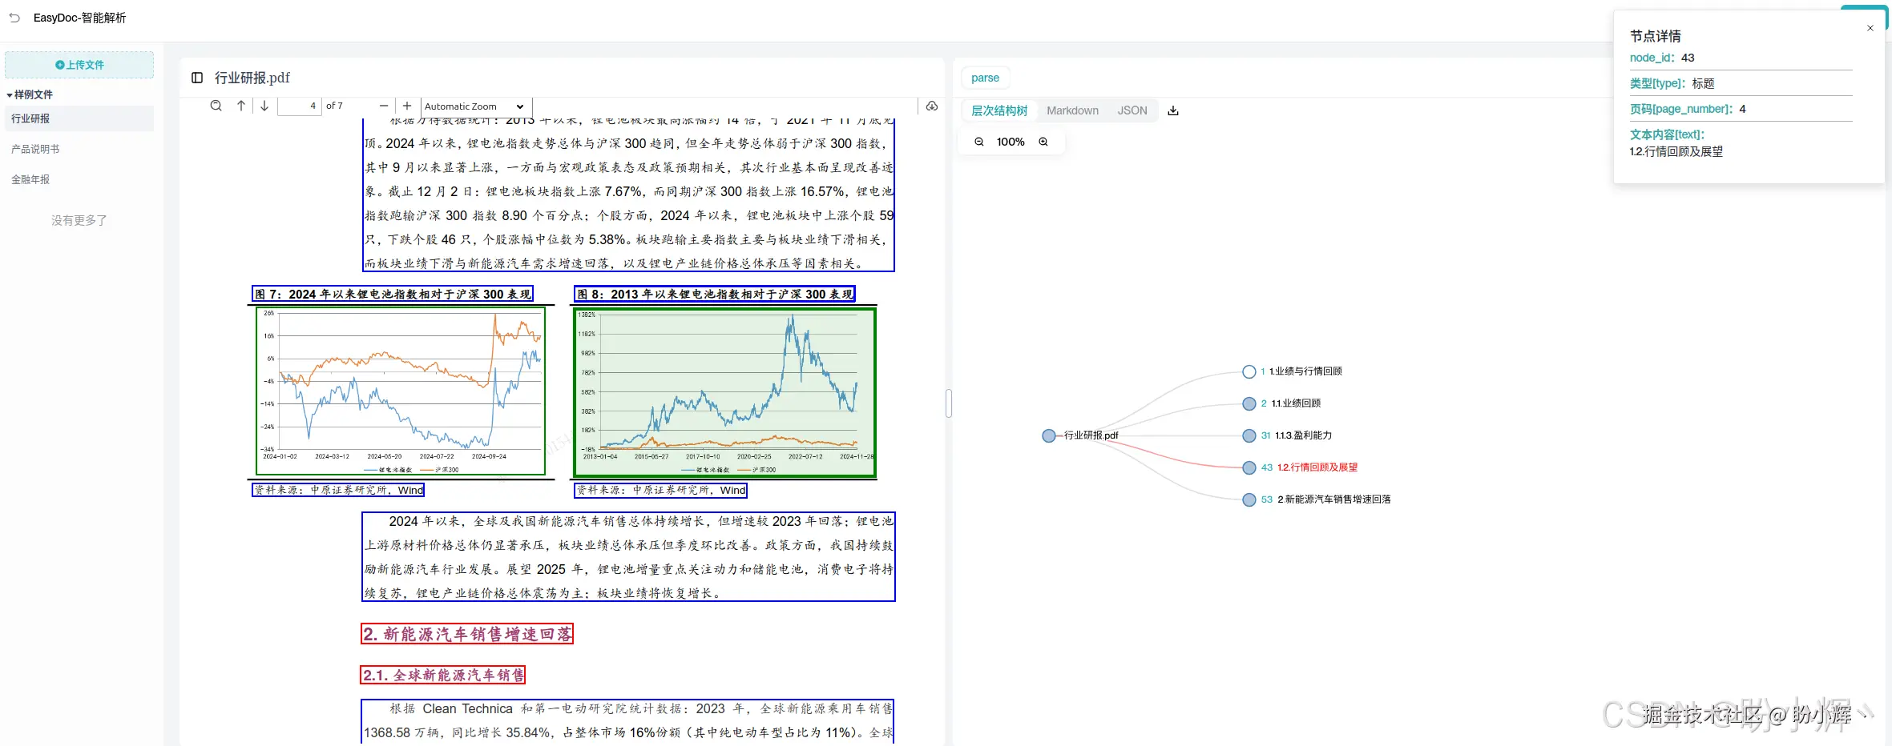Click the paragraph starting 2024年以来，全球及我国
The image size is (1892, 746).
pyautogui.click(x=628, y=557)
